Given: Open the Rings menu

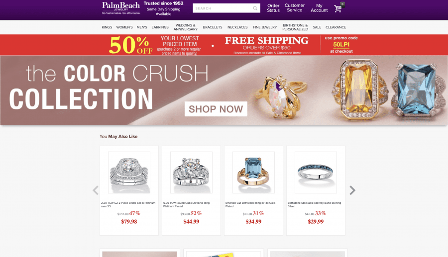Looking at the screenshot, I should 107,27.
